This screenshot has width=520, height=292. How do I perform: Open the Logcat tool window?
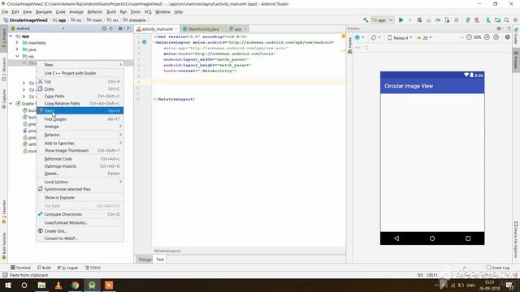[x=67, y=268]
